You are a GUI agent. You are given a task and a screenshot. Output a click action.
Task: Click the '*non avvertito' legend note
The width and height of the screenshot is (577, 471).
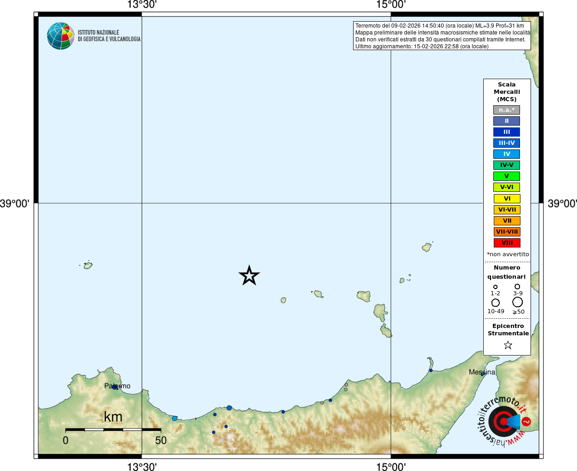pos(508,254)
